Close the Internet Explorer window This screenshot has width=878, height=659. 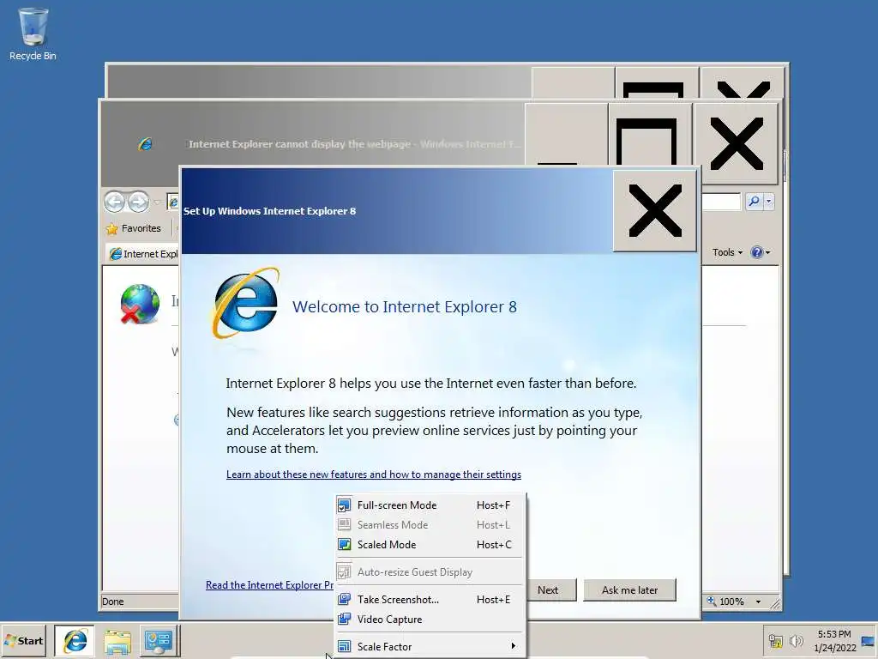pyautogui.click(x=737, y=143)
